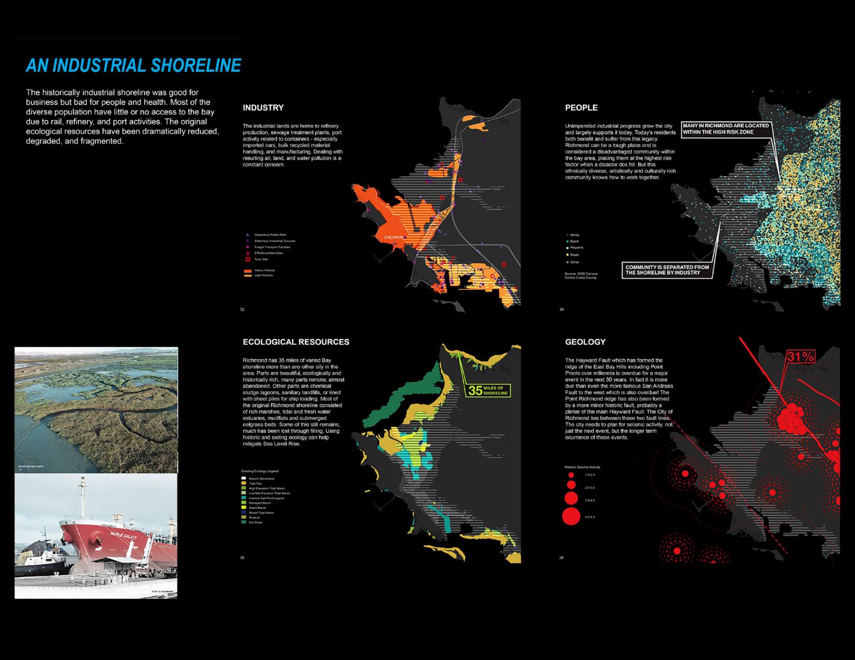855x660 pixels.
Task: Click the Tidal Flat legend color swatch
Action: point(243,483)
